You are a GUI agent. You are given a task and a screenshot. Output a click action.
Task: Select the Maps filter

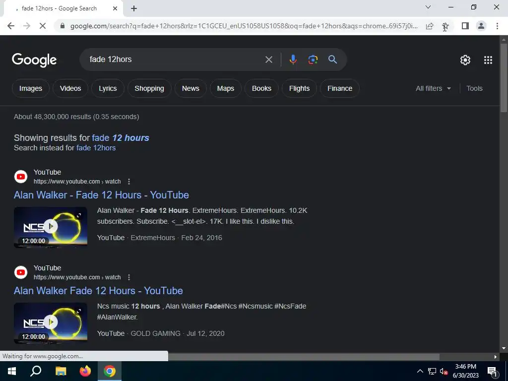coord(226,88)
